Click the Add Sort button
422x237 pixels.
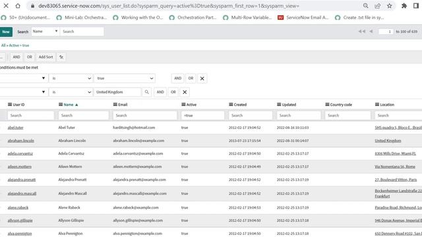coord(45,57)
